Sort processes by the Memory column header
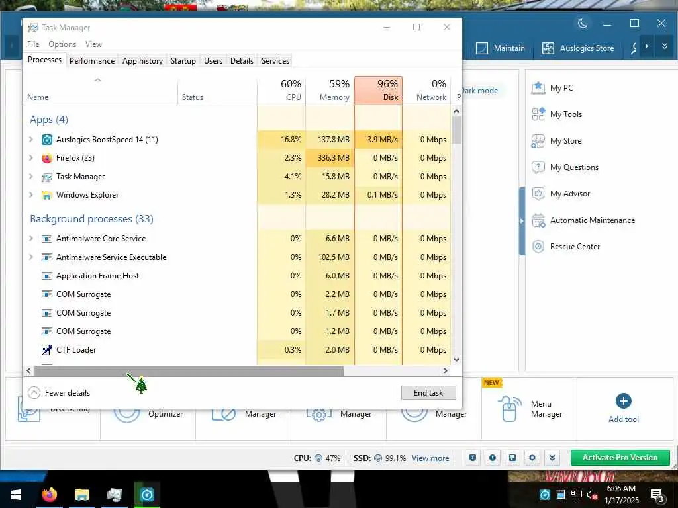 click(x=330, y=90)
